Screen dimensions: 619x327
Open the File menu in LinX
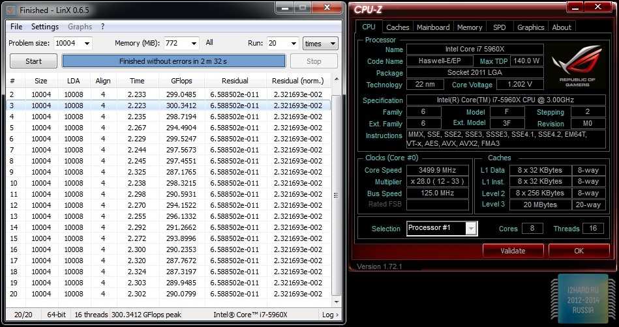click(x=16, y=27)
